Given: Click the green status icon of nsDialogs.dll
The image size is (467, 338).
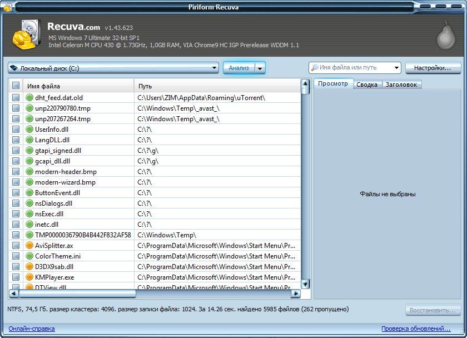Looking at the screenshot, I should (x=29, y=203).
